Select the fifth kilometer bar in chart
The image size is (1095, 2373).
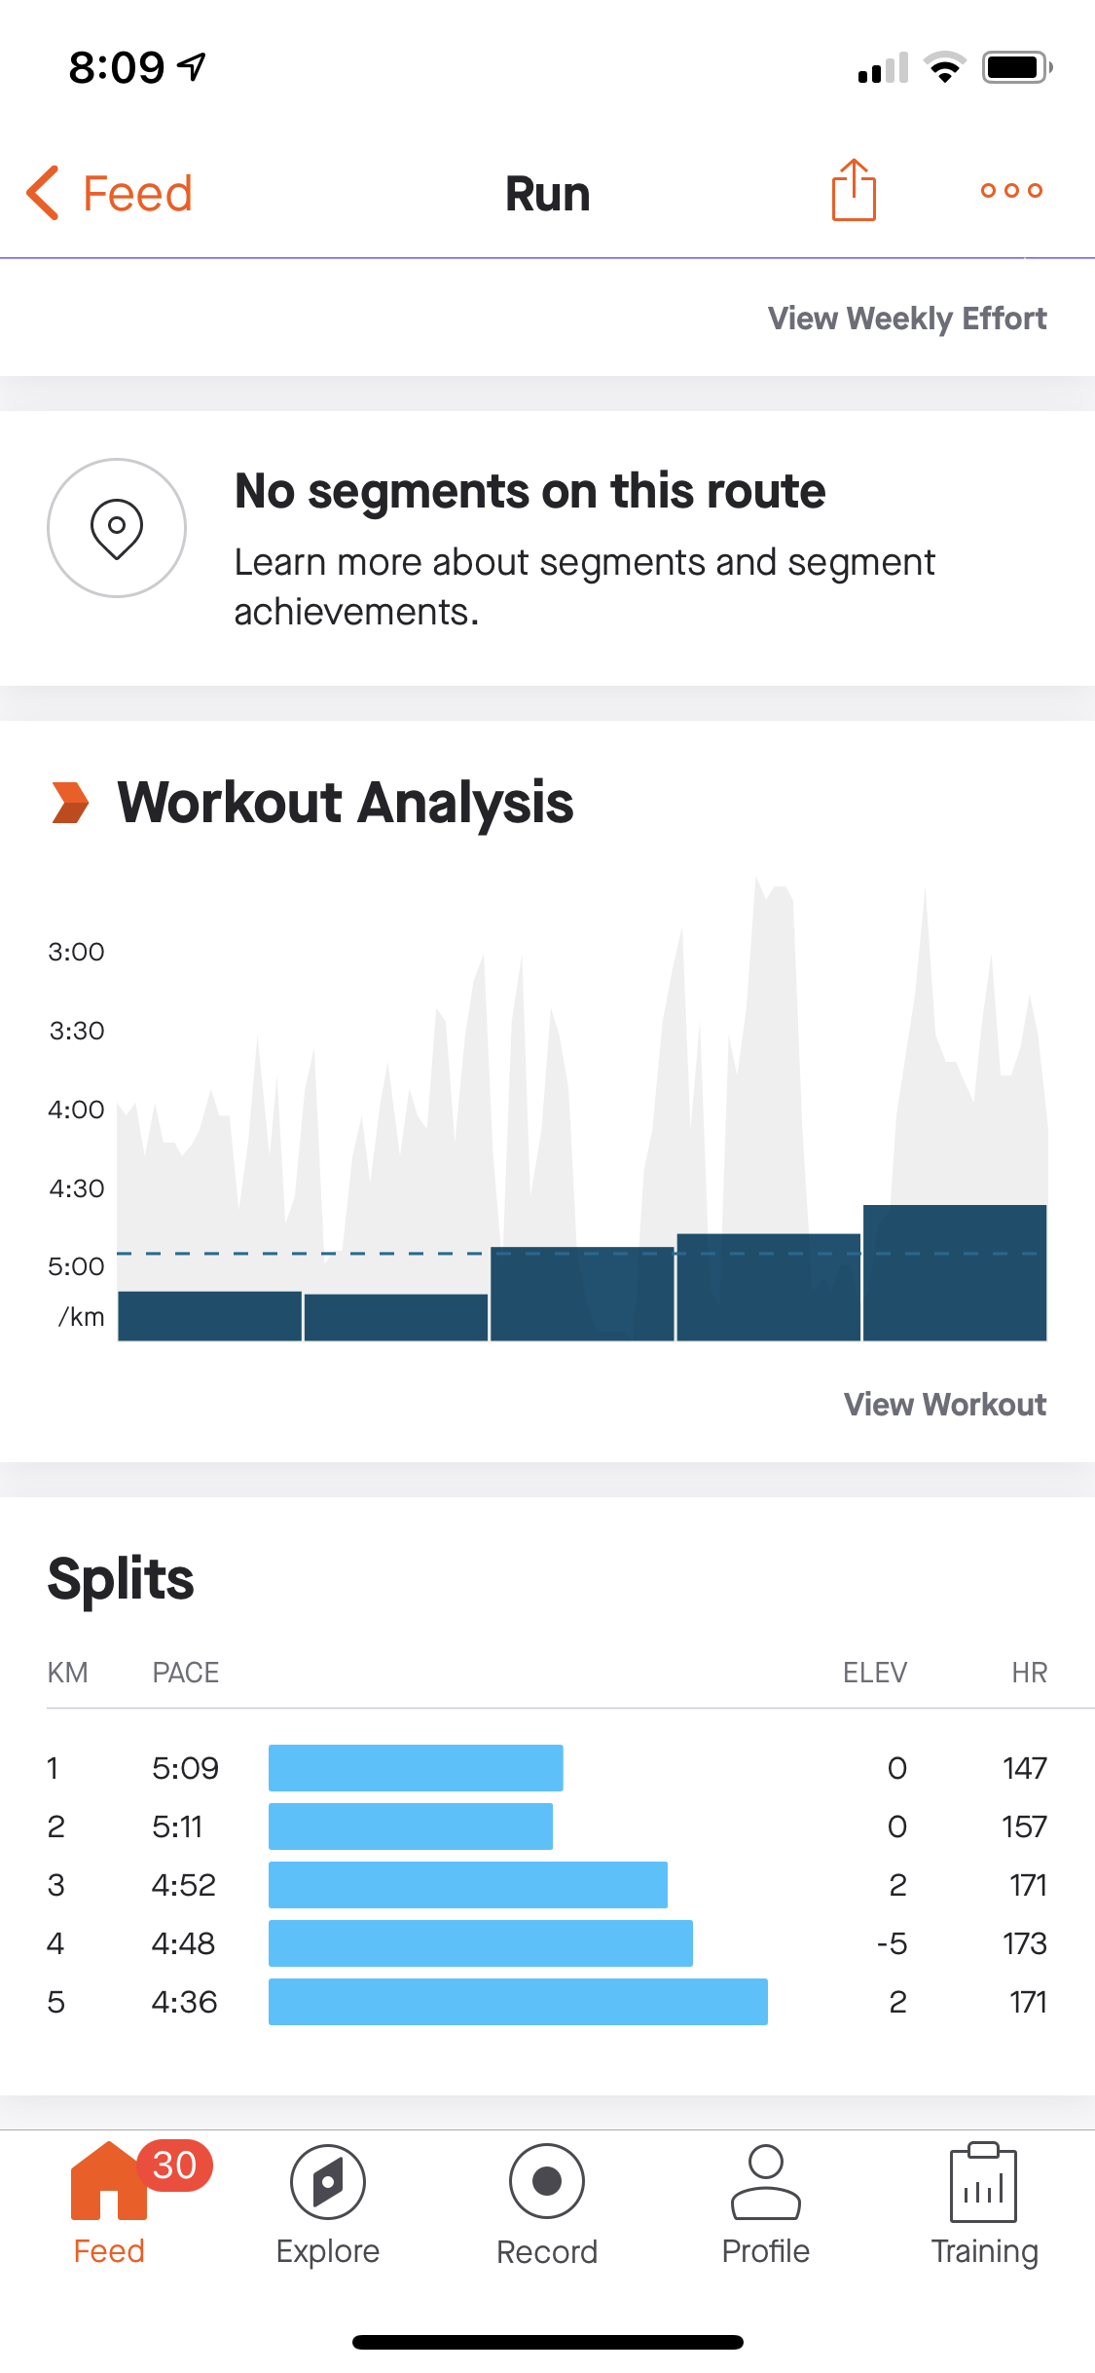(954, 1272)
